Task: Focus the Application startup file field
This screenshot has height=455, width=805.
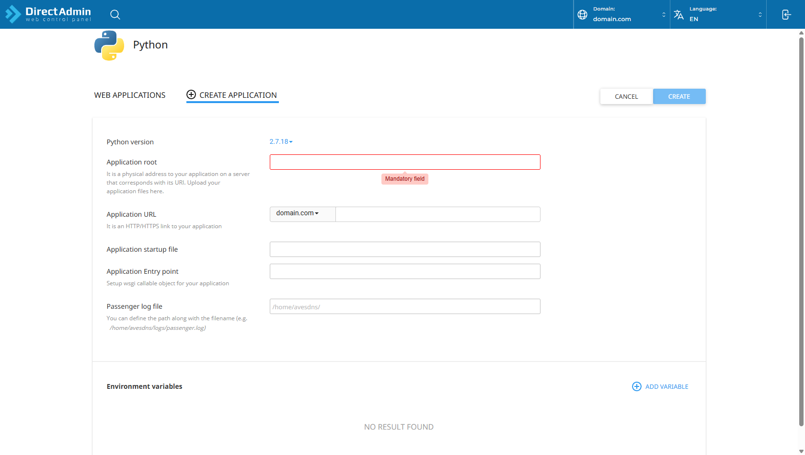Action: pyautogui.click(x=405, y=249)
